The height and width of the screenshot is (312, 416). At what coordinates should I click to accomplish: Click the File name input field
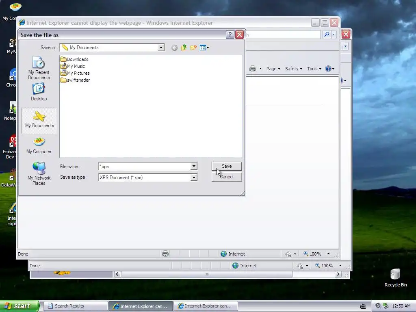(x=145, y=166)
